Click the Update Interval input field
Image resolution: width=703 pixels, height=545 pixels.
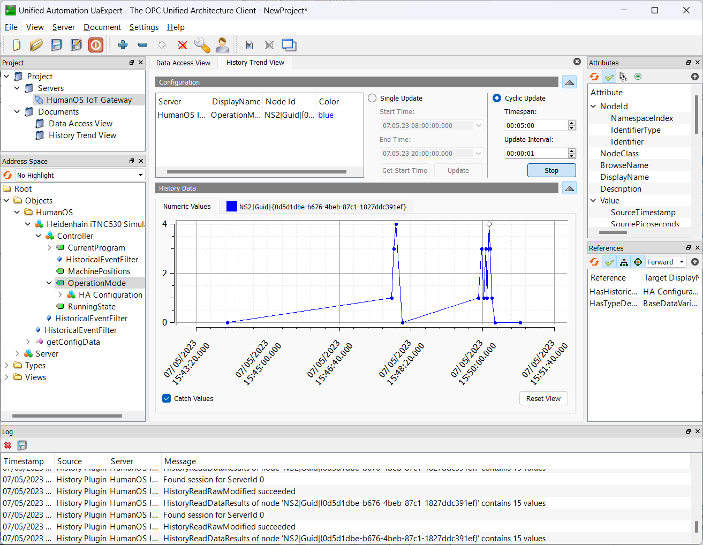point(535,153)
